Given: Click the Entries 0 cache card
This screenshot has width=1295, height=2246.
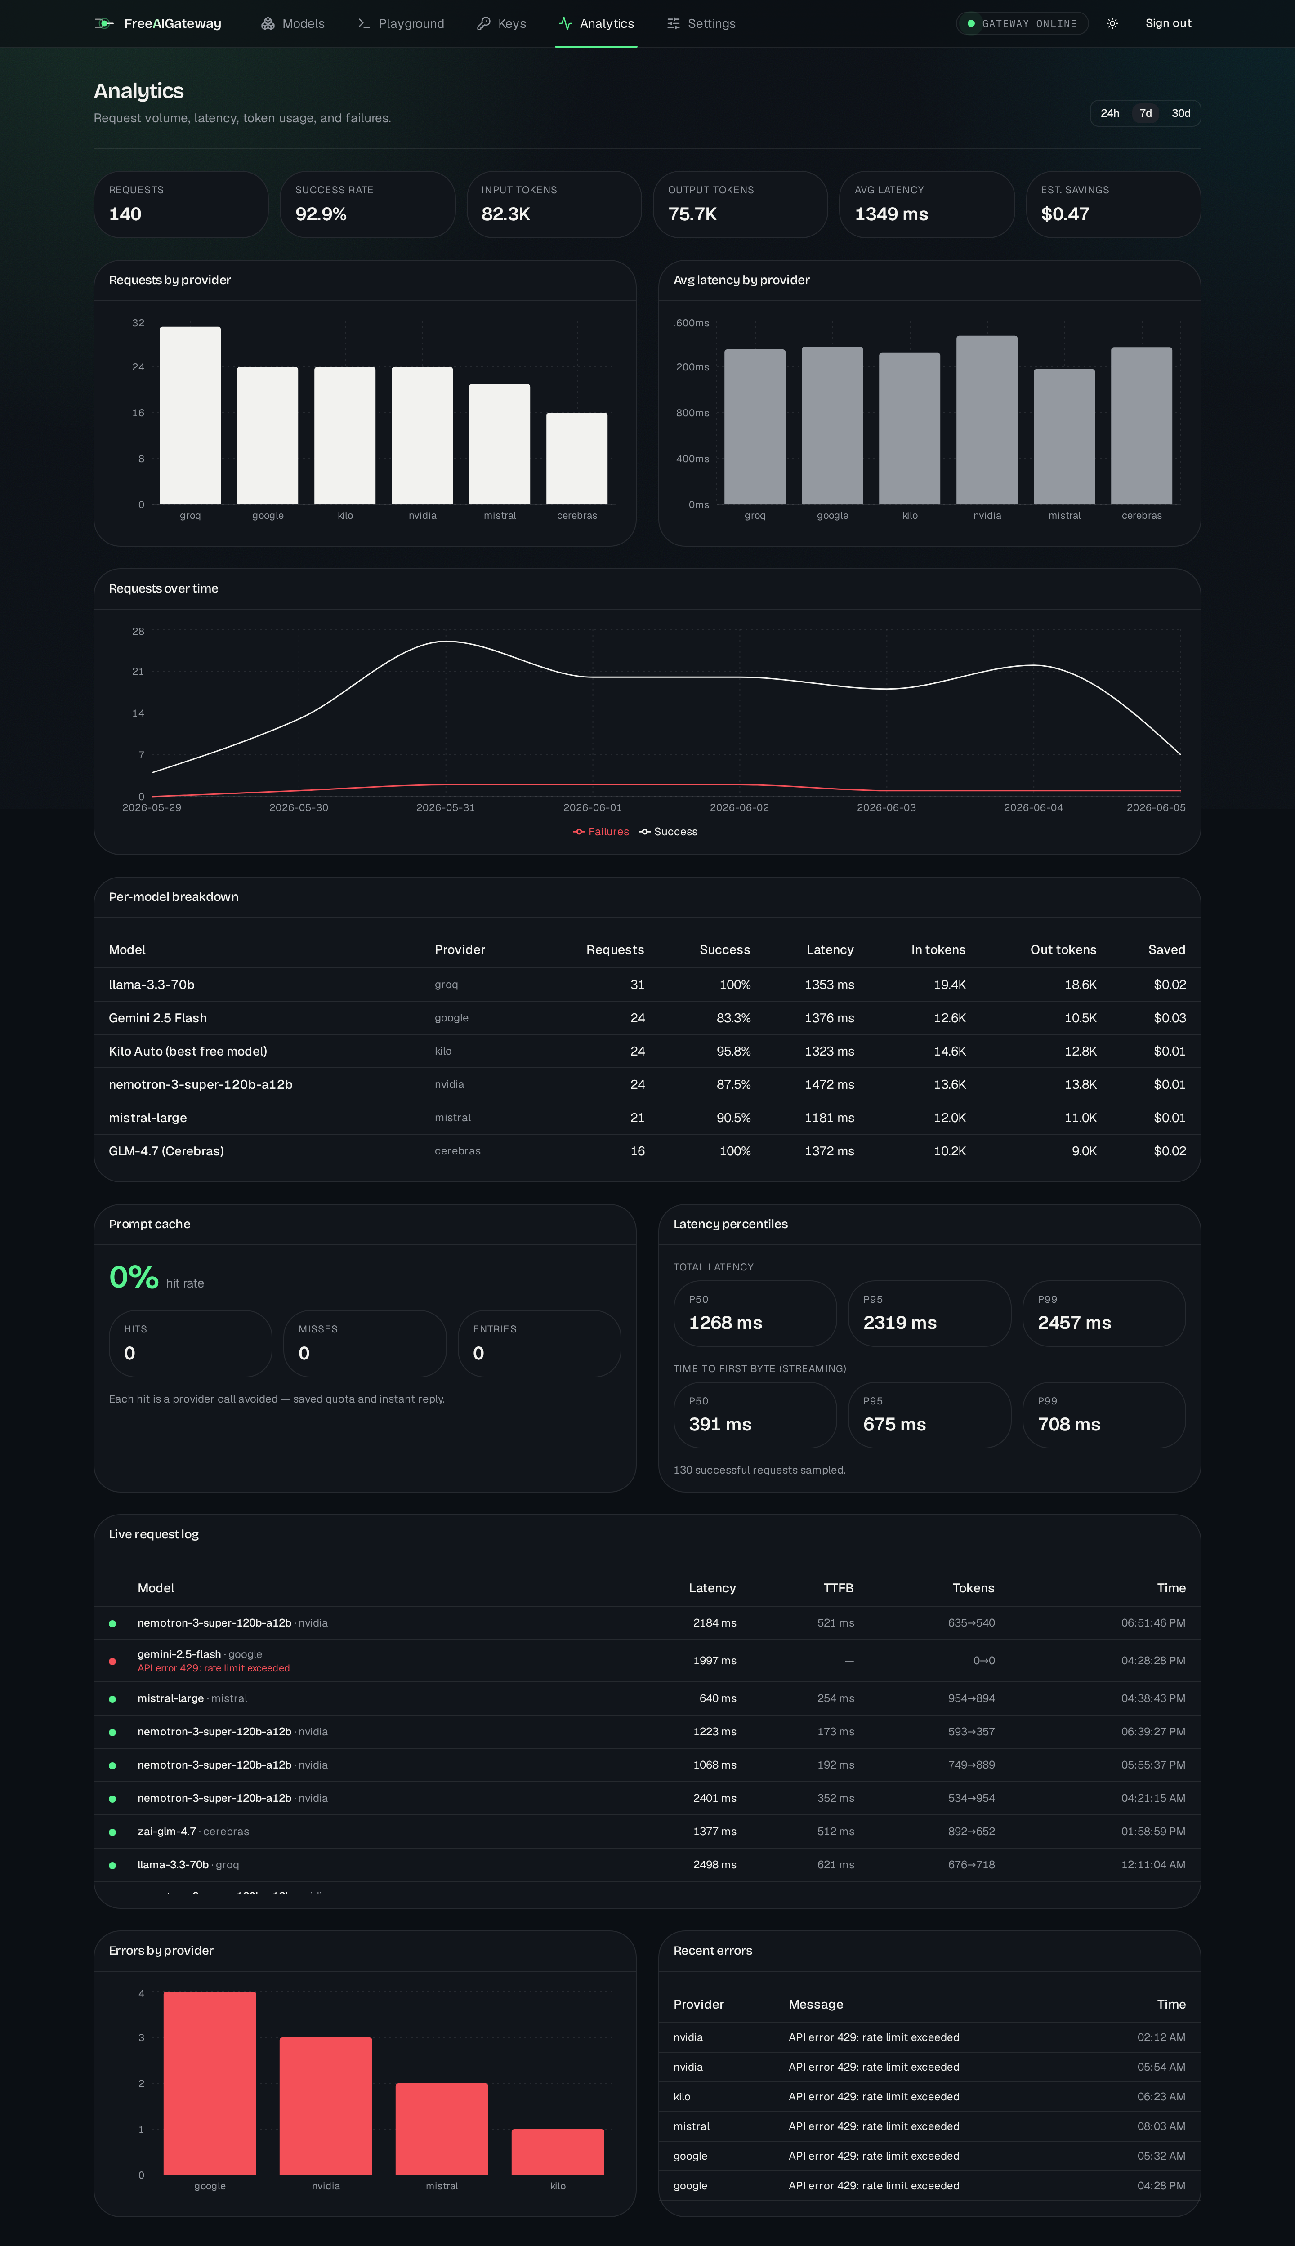Looking at the screenshot, I should click(x=539, y=1344).
